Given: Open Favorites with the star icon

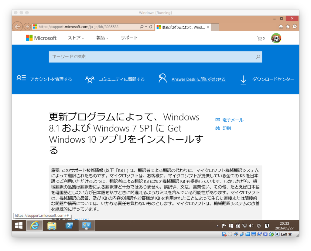Looking at the screenshot, I should coord(288,27).
